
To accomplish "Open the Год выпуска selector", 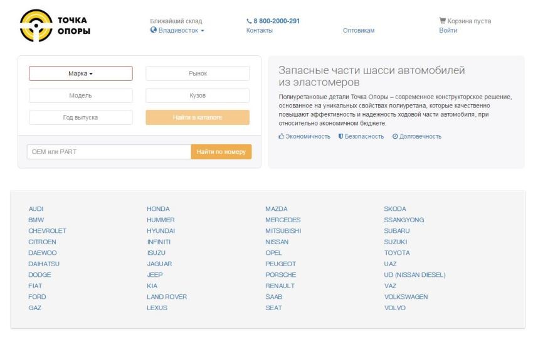I will (81, 117).
